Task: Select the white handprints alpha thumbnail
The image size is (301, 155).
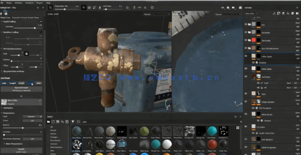Action: (x=223, y=131)
